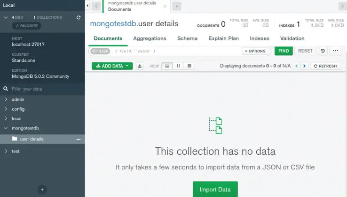Viewport: 347px width, 197px height.
Task: Click the green FIND button
Action: [x=284, y=51]
